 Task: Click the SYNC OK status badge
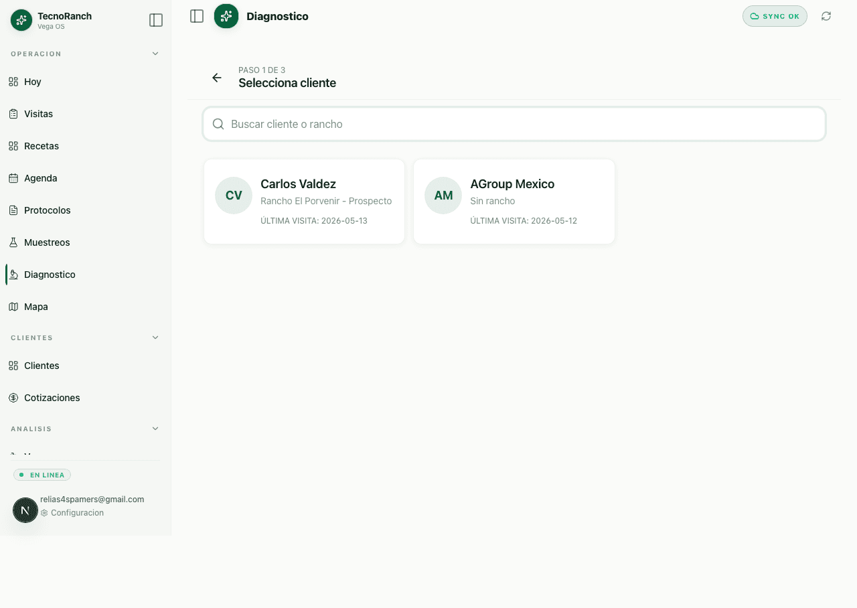click(x=775, y=16)
